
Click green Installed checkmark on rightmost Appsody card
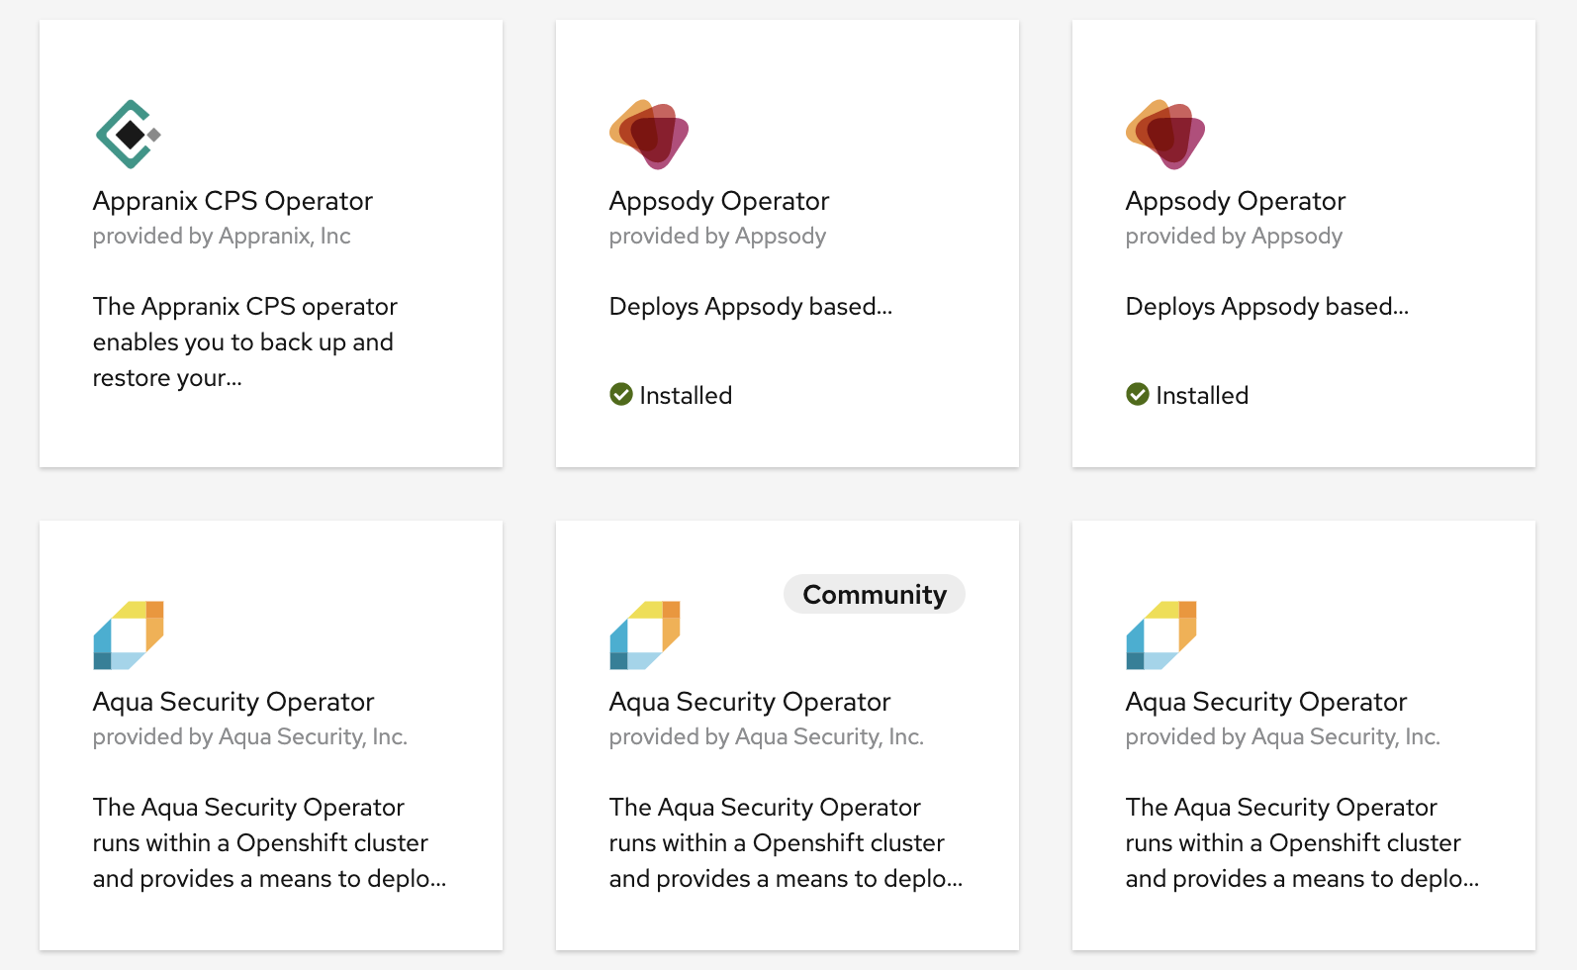1138,395
